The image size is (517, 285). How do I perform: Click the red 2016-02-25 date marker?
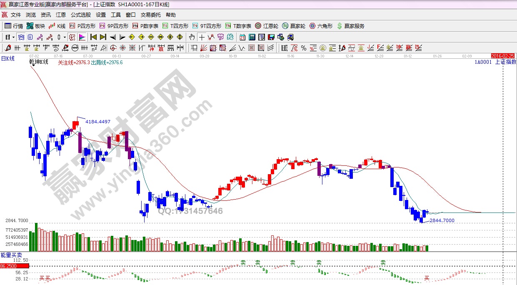click(503, 55)
